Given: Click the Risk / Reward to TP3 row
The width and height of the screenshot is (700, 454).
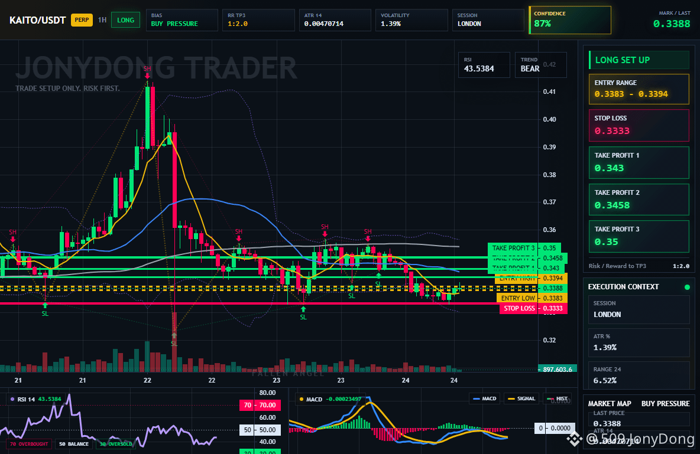Looking at the screenshot, I should tap(639, 266).
